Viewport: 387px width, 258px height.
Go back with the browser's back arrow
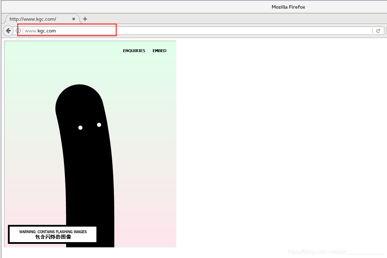8,31
